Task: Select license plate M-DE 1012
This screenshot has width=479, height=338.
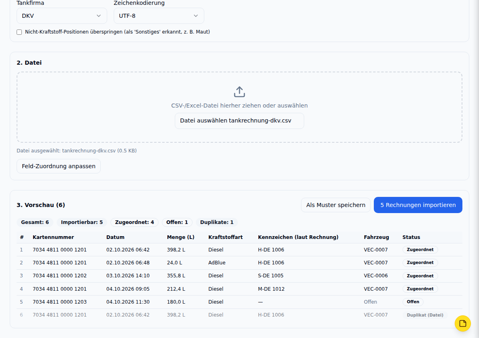Action: pyautogui.click(x=271, y=289)
